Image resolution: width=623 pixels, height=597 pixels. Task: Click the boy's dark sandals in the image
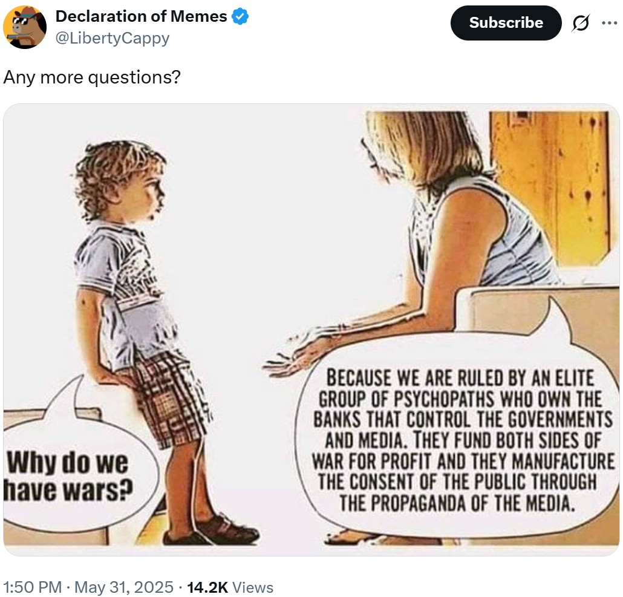click(x=212, y=530)
